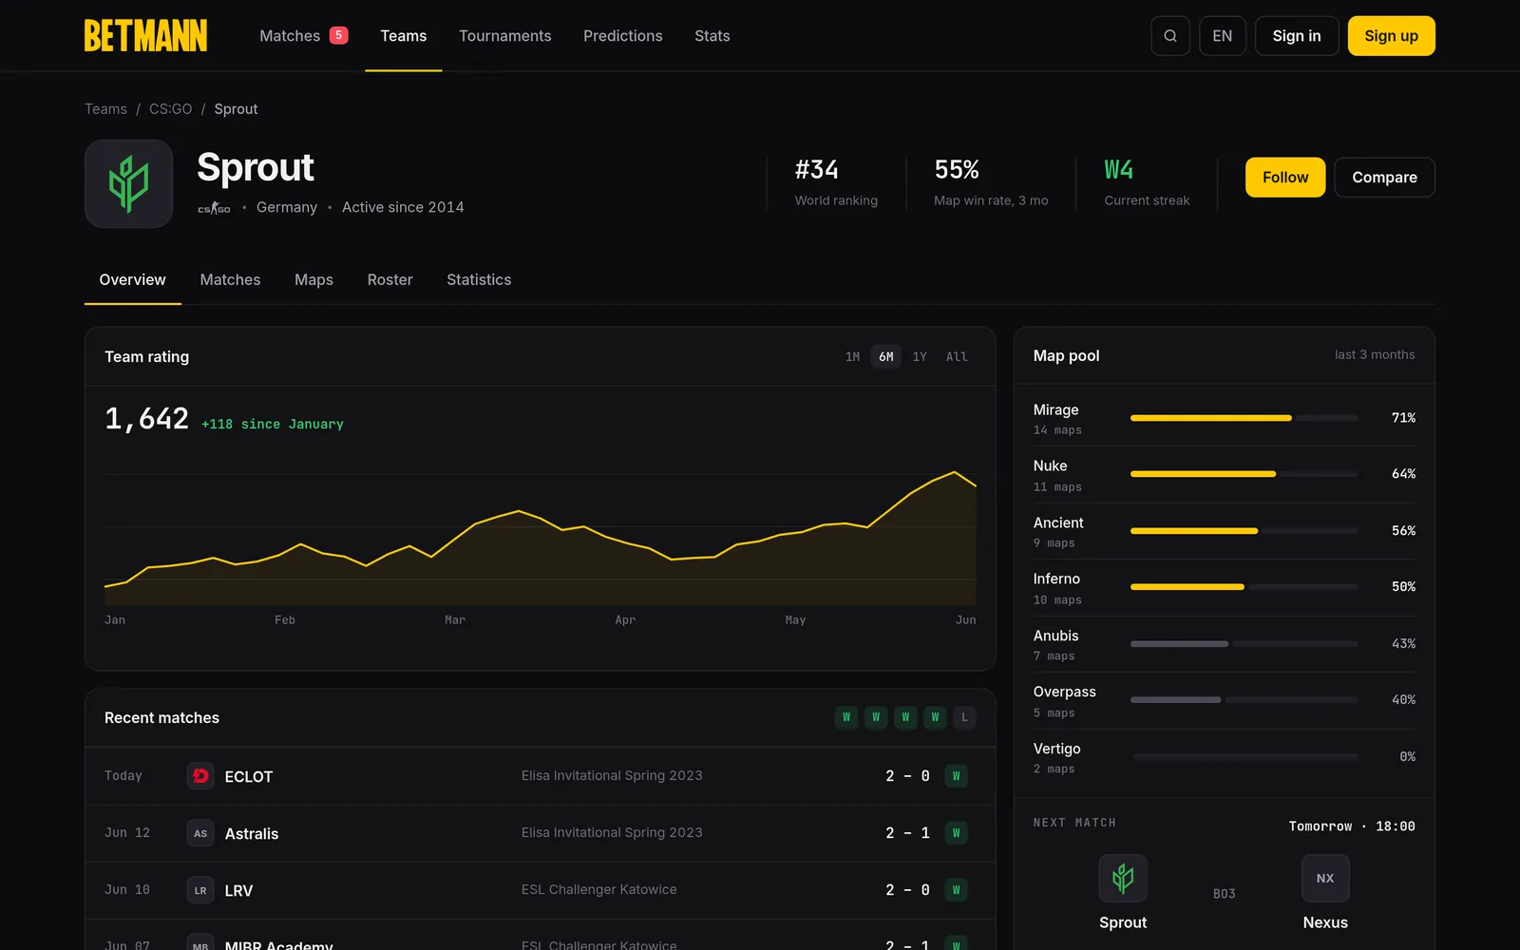Viewport: 1520px width, 950px height.
Task: Click the CS:GO breadcrumb link
Action: 170,109
